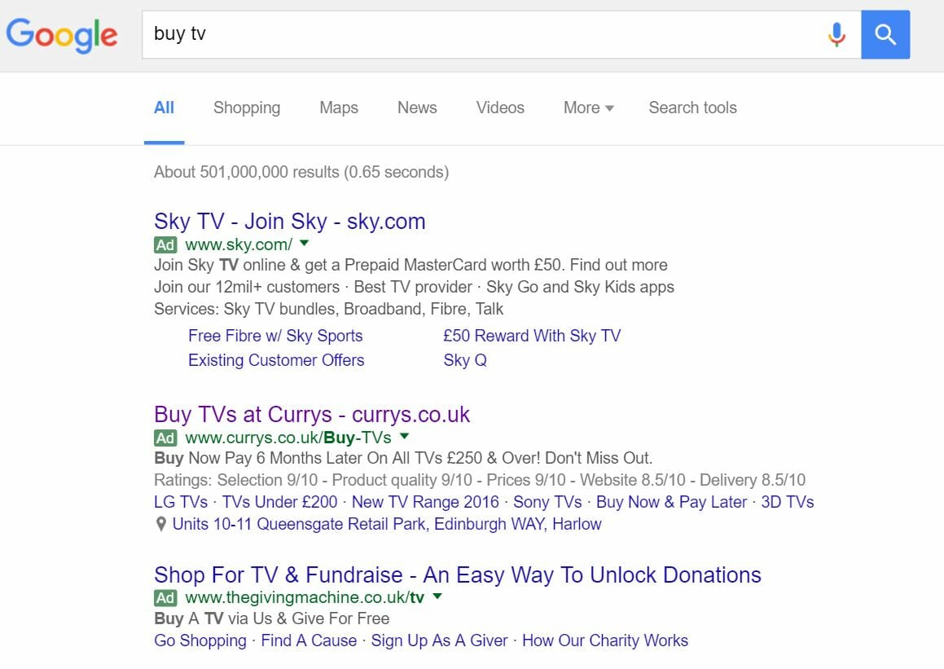
Task: Click 'How Our Charity Works' sitelink
Action: pos(605,640)
